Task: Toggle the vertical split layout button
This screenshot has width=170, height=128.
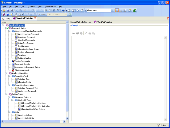Action: [125, 10]
